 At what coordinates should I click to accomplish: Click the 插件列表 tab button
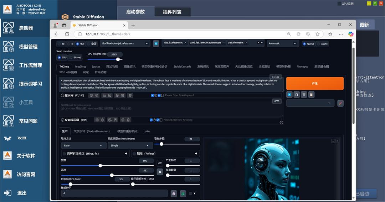172,12
